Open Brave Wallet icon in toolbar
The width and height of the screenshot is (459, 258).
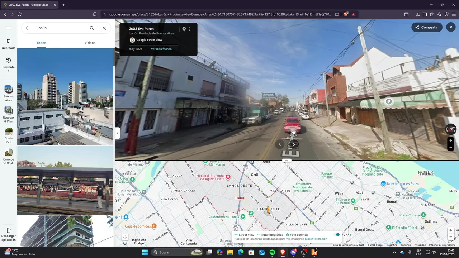(432, 14)
